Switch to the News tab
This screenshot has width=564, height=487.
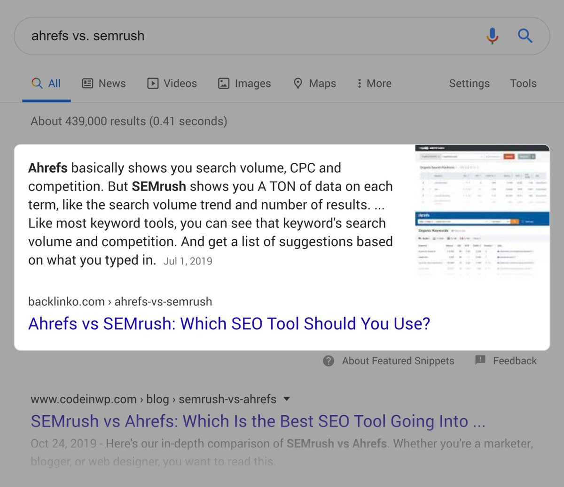pos(104,84)
